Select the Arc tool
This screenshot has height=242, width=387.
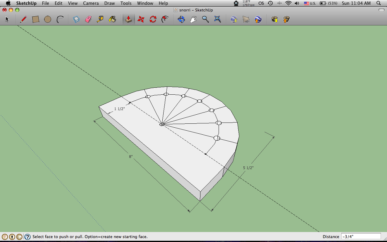pyautogui.click(x=60, y=19)
